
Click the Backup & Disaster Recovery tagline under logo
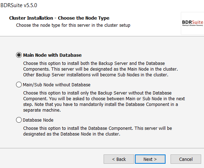[x=193, y=25]
